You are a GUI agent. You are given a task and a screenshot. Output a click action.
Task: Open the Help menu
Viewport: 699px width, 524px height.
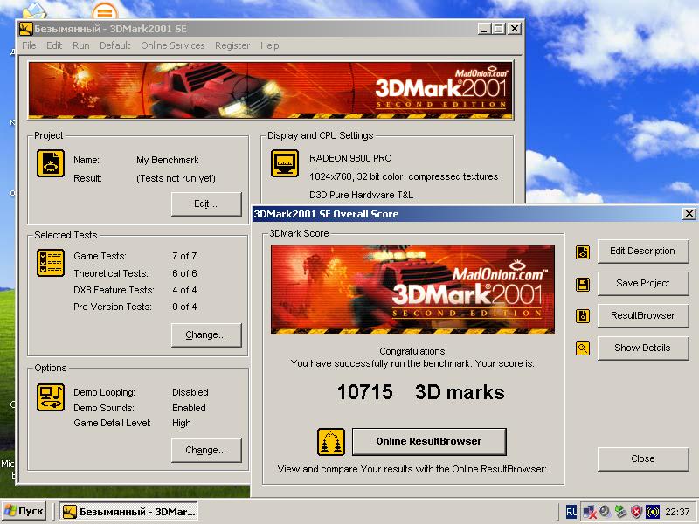(x=269, y=45)
